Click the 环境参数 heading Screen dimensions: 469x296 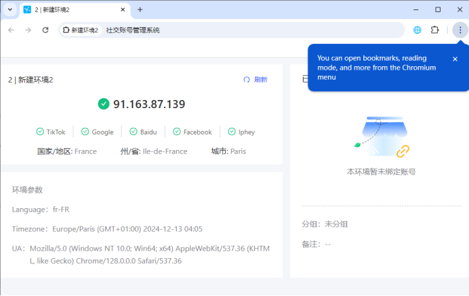27,190
